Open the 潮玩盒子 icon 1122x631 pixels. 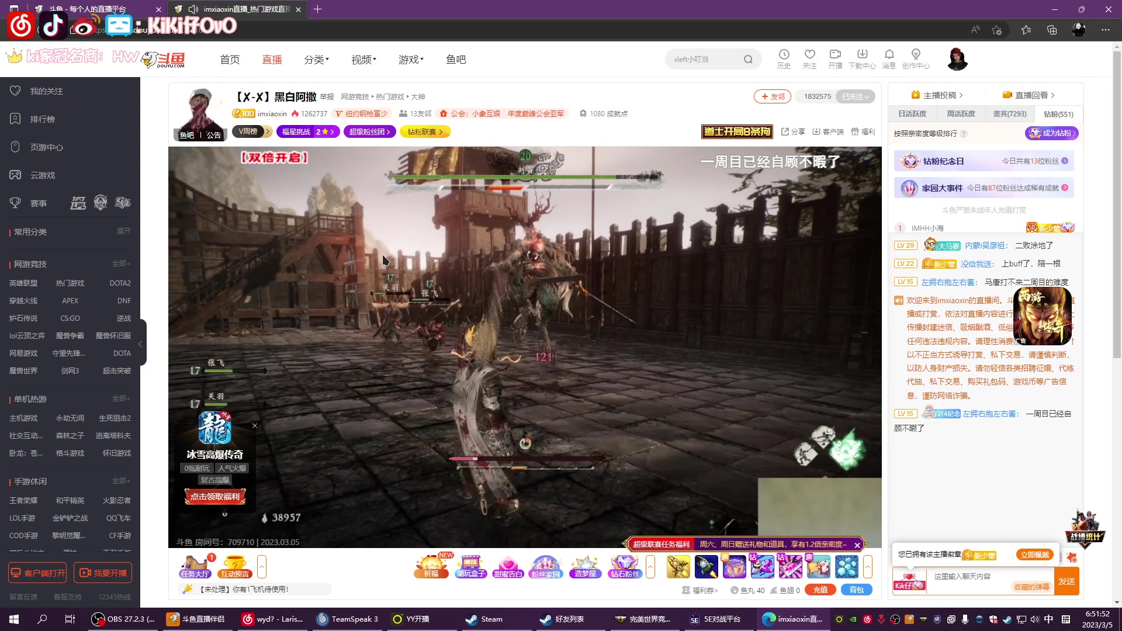(x=471, y=567)
